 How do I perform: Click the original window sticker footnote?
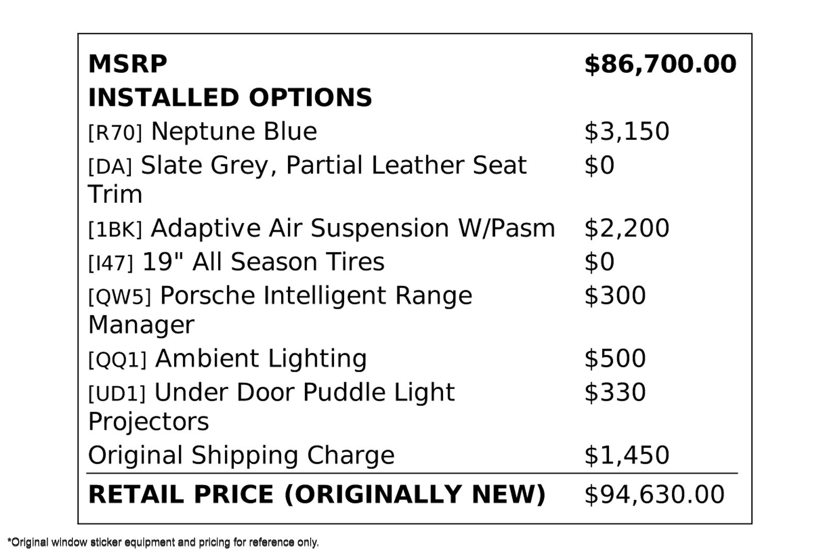[x=163, y=542]
